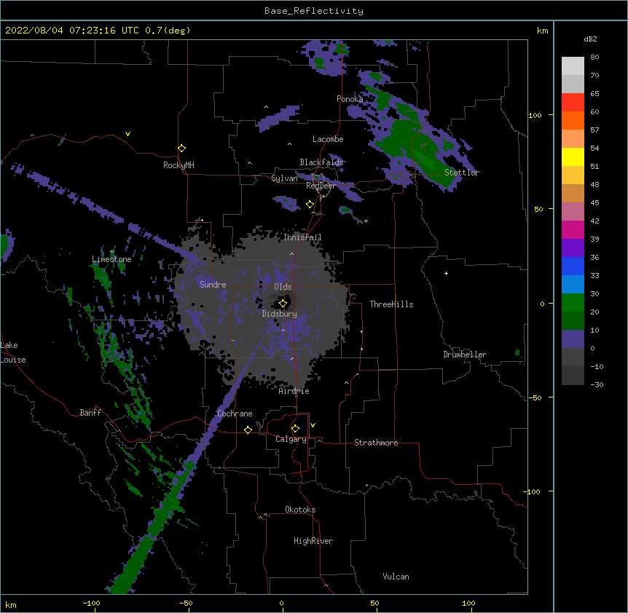Click the Lake Louise label
This screenshot has height=613, width=628.
click(x=12, y=352)
